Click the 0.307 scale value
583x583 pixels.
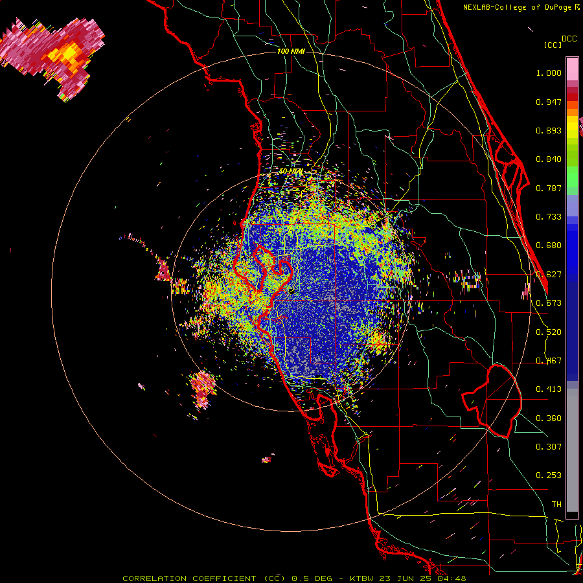pos(549,446)
